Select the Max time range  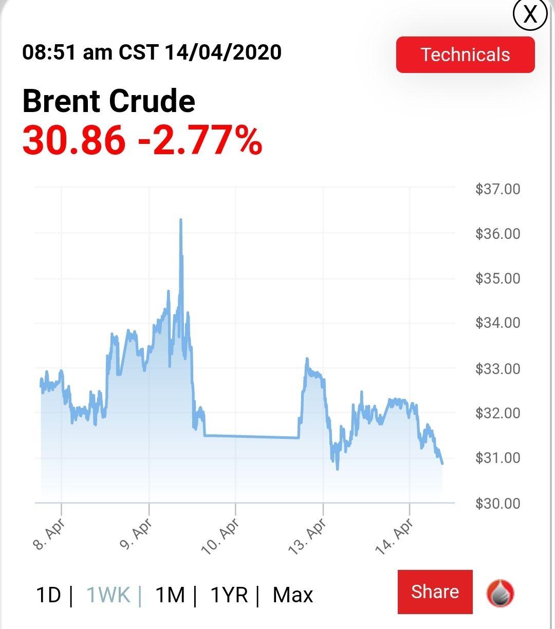point(292,595)
